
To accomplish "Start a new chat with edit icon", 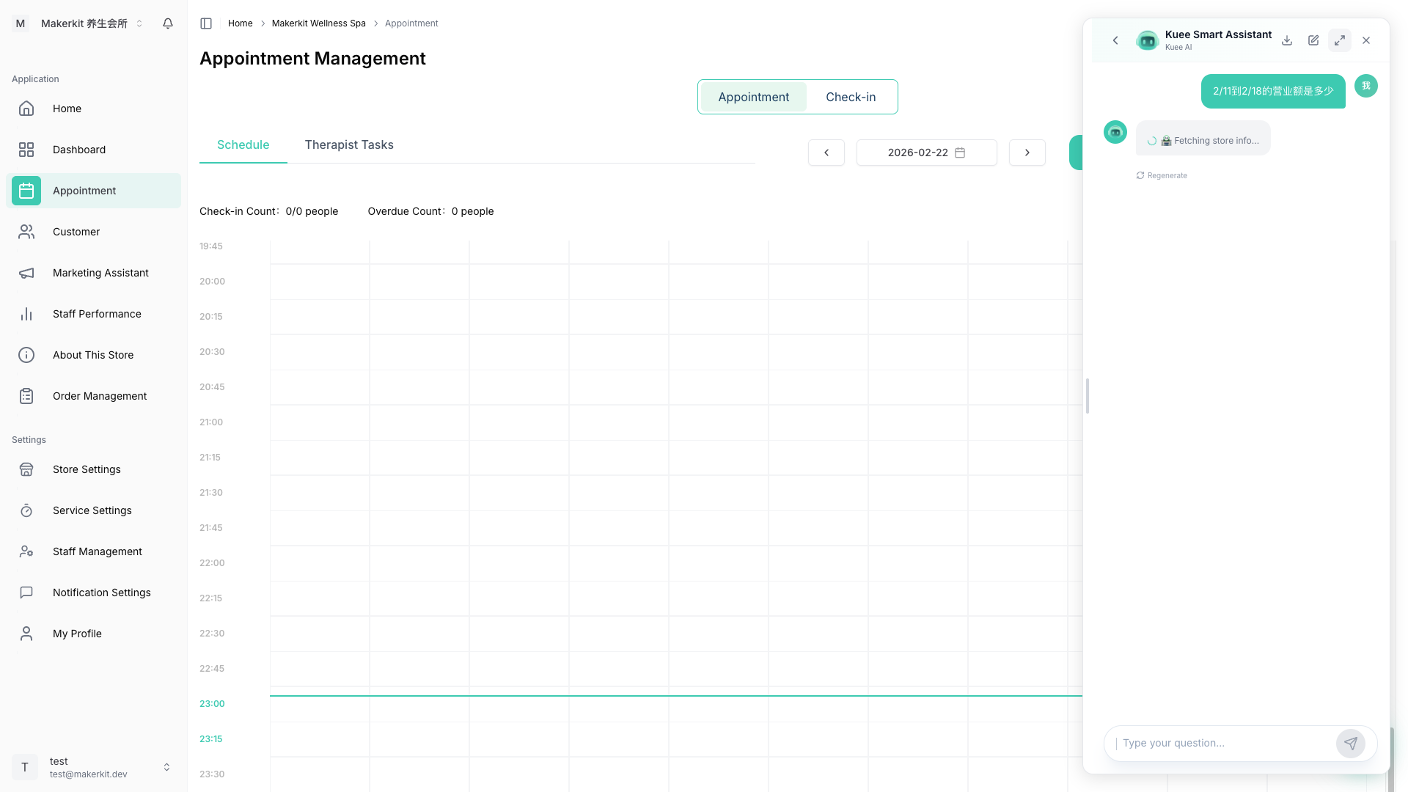I will [1313, 40].
